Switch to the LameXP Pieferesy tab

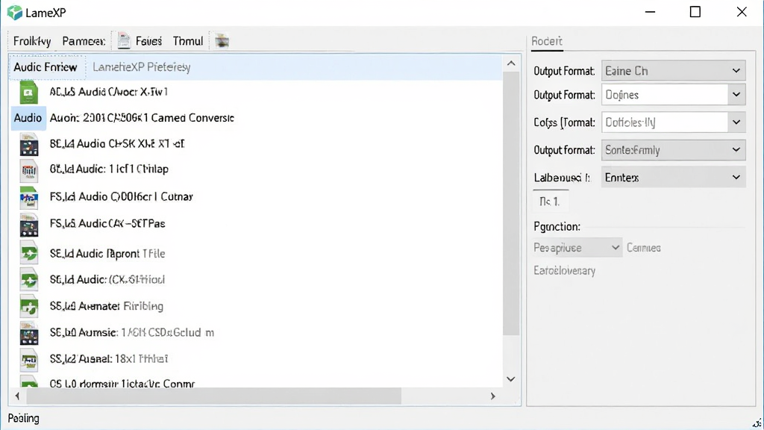pyautogui.click(x=141, y=67)
